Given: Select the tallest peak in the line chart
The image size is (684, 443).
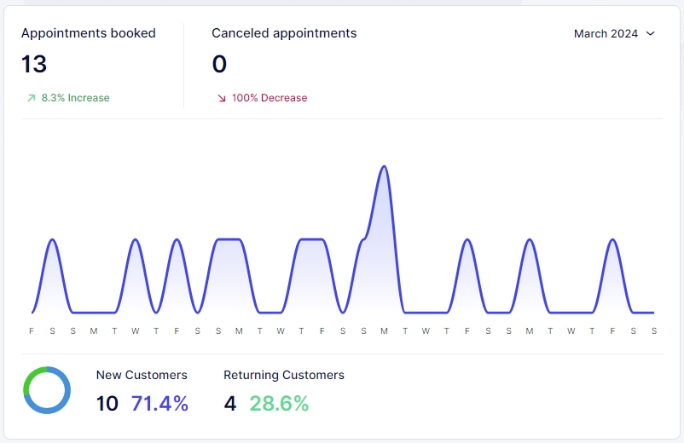Looking at the screenshot, I should click(384, 167).
